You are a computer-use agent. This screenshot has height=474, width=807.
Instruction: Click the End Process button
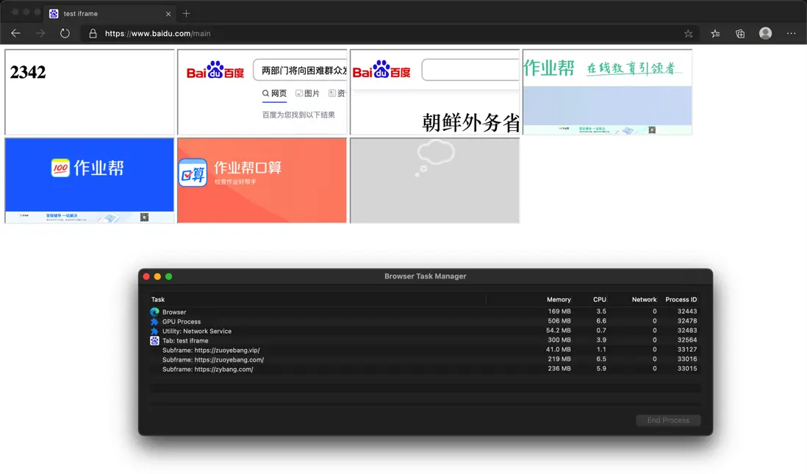click(668, 420)
